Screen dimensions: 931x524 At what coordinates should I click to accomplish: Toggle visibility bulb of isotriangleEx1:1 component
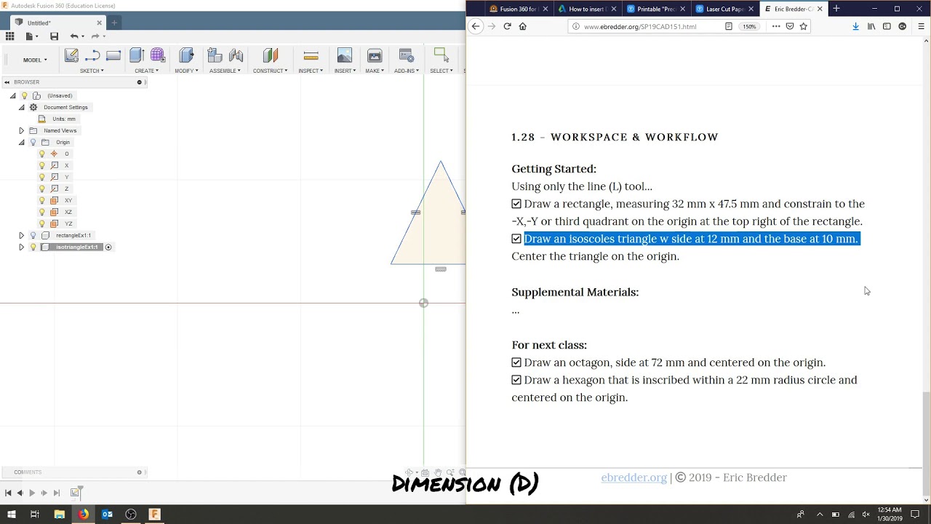point(33,247)
